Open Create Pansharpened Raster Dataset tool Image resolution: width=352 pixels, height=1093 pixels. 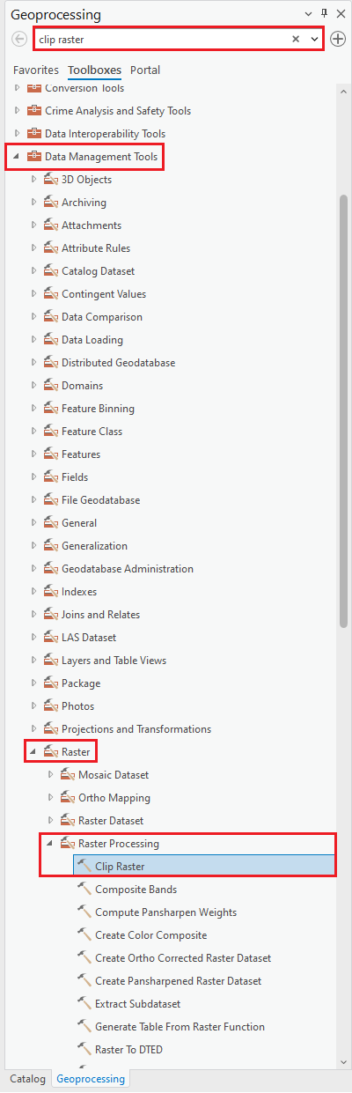coord(178,981)
